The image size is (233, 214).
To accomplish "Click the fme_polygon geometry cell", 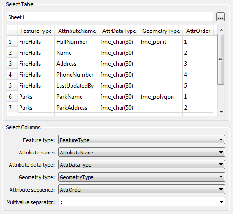I will click(161, 97).
